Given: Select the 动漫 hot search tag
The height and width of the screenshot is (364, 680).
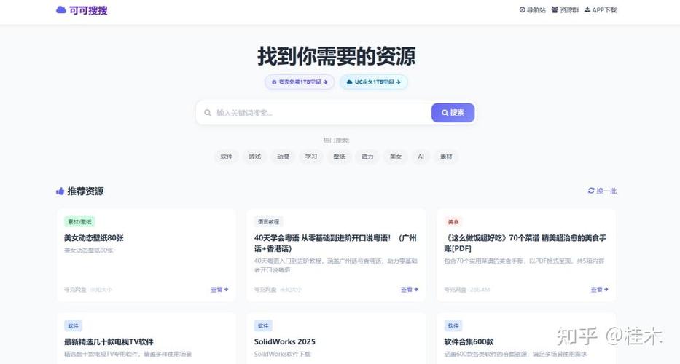Looking at the screenshot, I should point(283,157).
